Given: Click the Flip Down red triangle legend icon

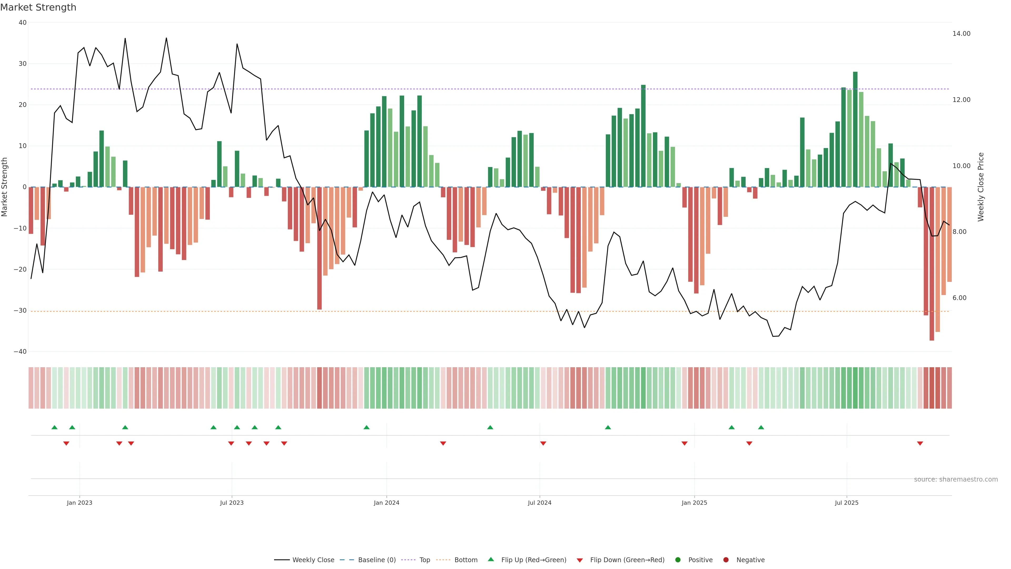Looking at the screenshot, I should click(x=580, y=560).
